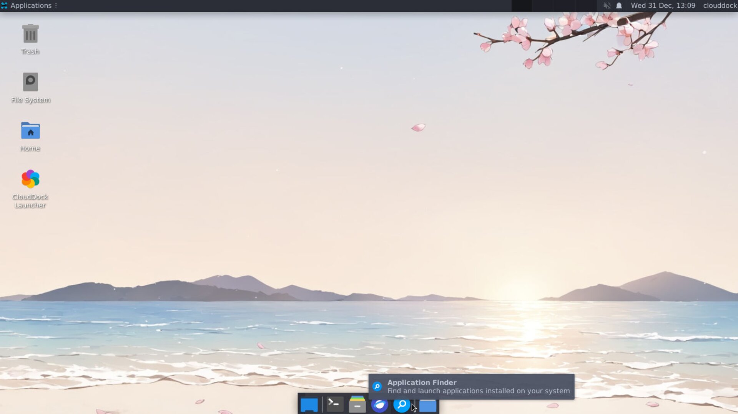Viewport: 738px width, 414px height.
Task: Click the handle dots beside Applications
Action: pyautogui.click(x=56, y=5)
